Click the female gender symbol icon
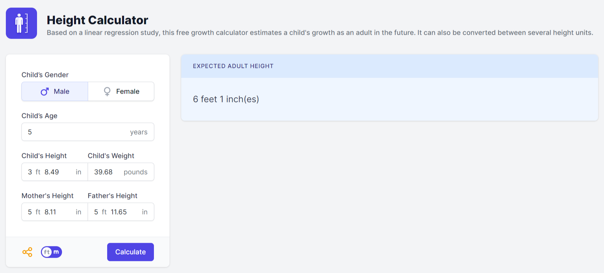 [x=107, y=91]
